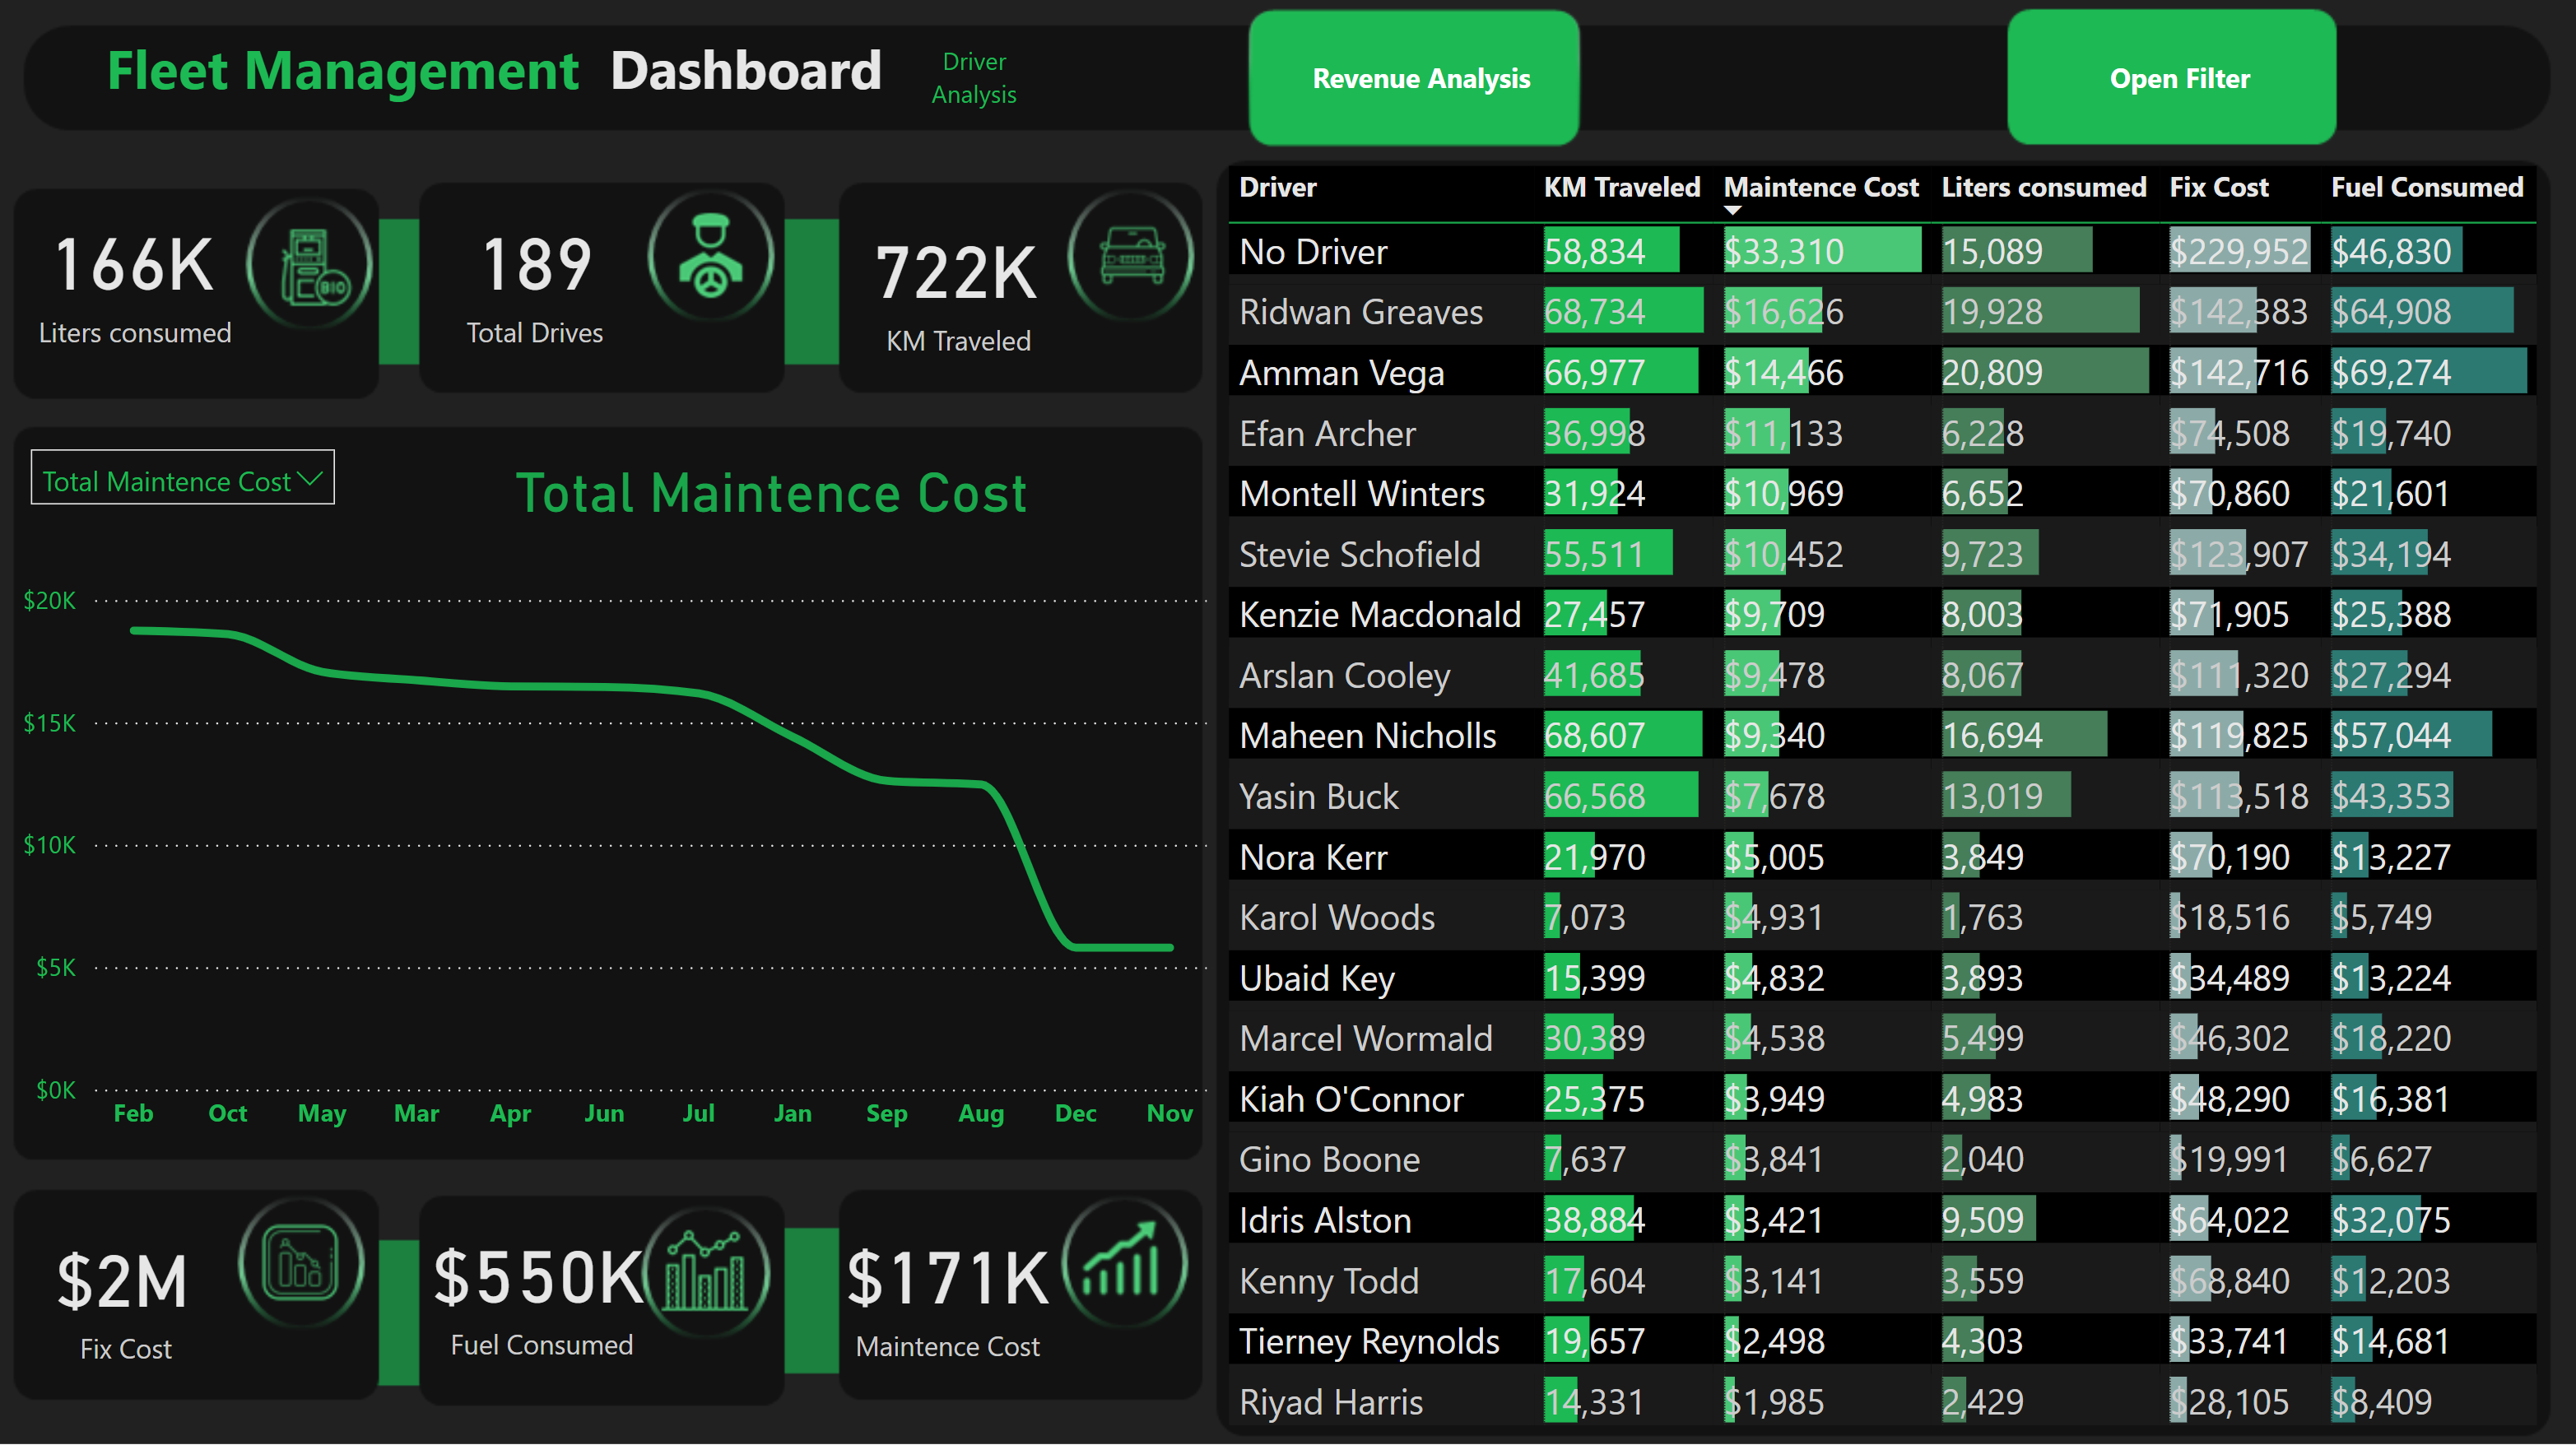Sort table by Liters consumed header

2044,188
